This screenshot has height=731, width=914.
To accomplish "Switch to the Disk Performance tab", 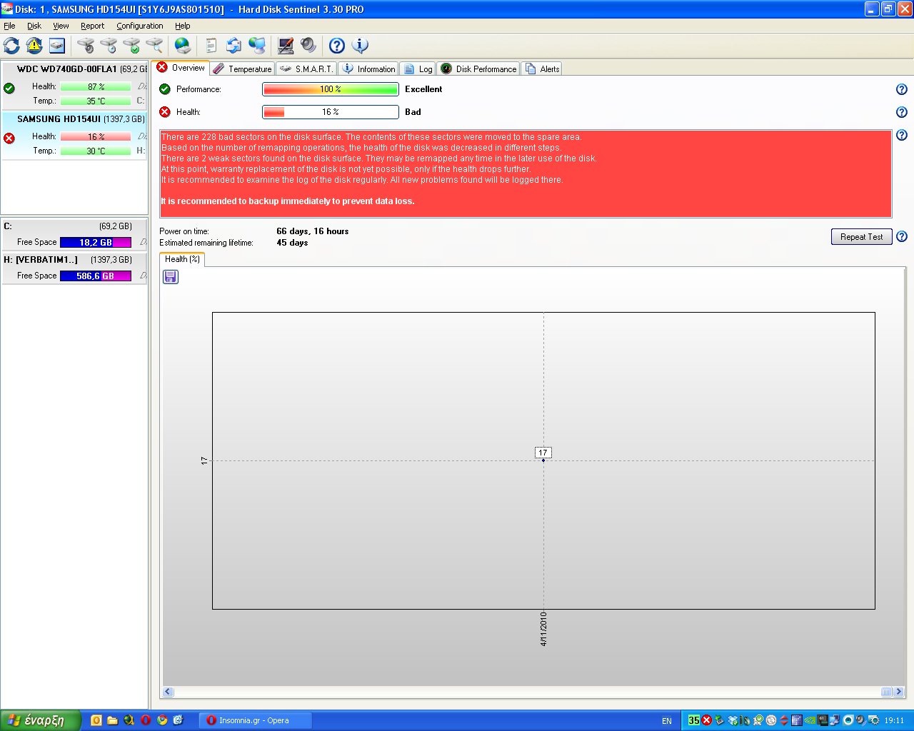I will click(478, 69).
